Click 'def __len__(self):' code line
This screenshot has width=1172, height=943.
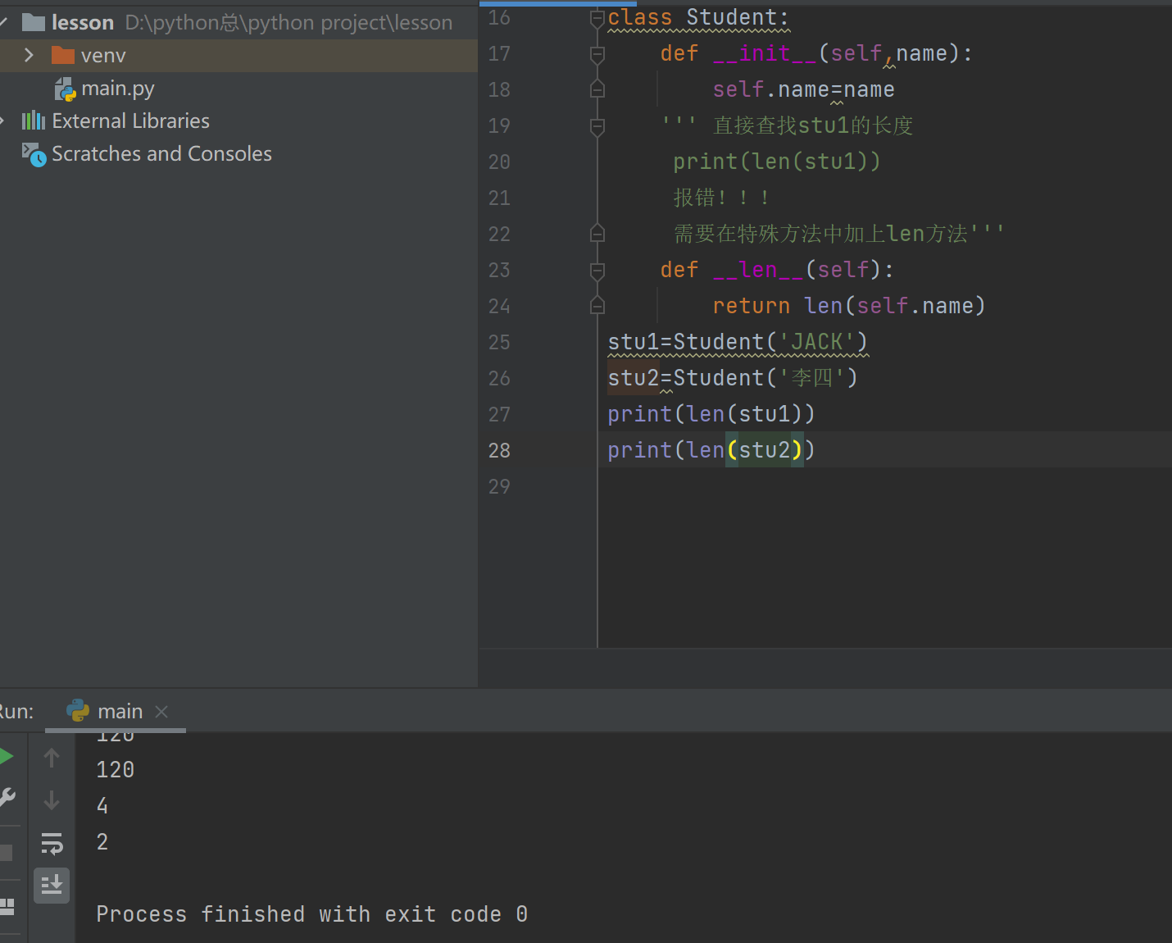(x=777, y=270)
